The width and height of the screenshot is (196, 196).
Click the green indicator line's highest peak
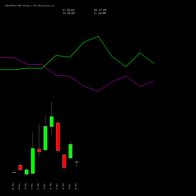[x=98, y=36]
